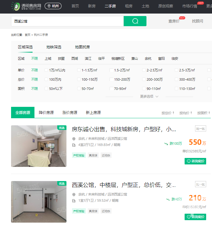
Task: Switch to the 地铁筛选 tab
Action: point(54,47)
